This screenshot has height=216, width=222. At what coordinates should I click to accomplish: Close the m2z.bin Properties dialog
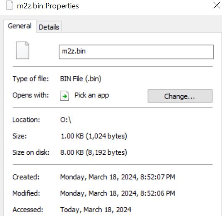point(217,5)
